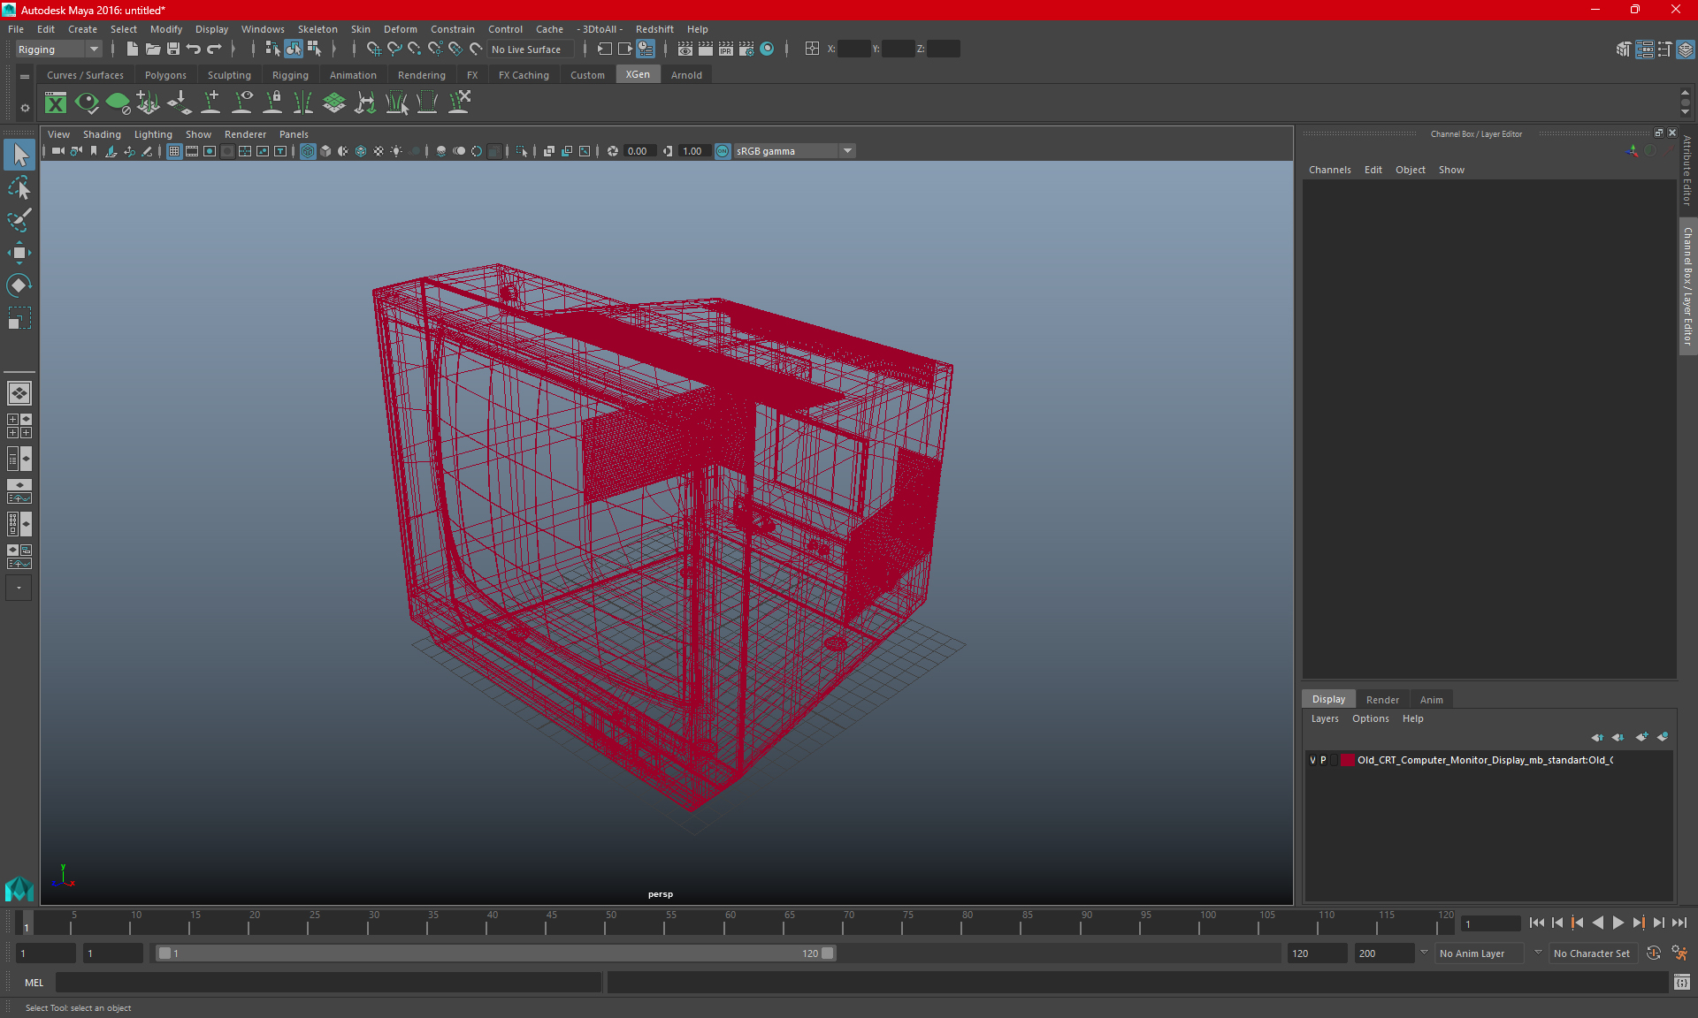
Task: Toggle layer playback P box
Action: pos(1323,760)
